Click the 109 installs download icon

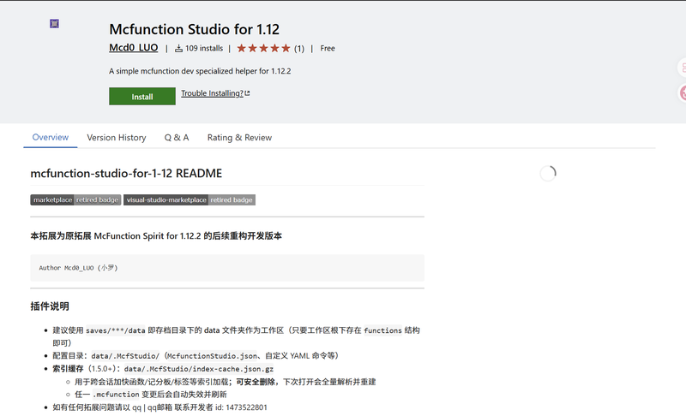[178, 49]
